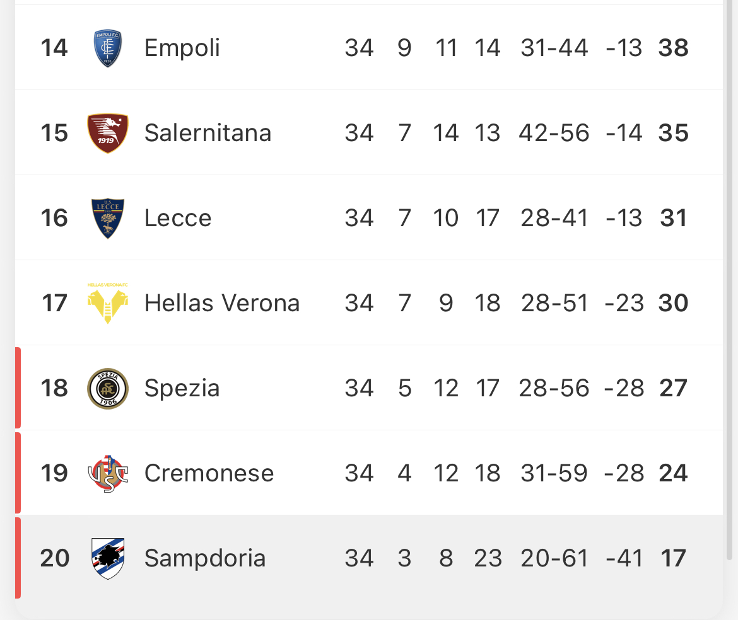Open the Salernitana team name link
The width and height of the screenshot is (738, 620).
208,133
